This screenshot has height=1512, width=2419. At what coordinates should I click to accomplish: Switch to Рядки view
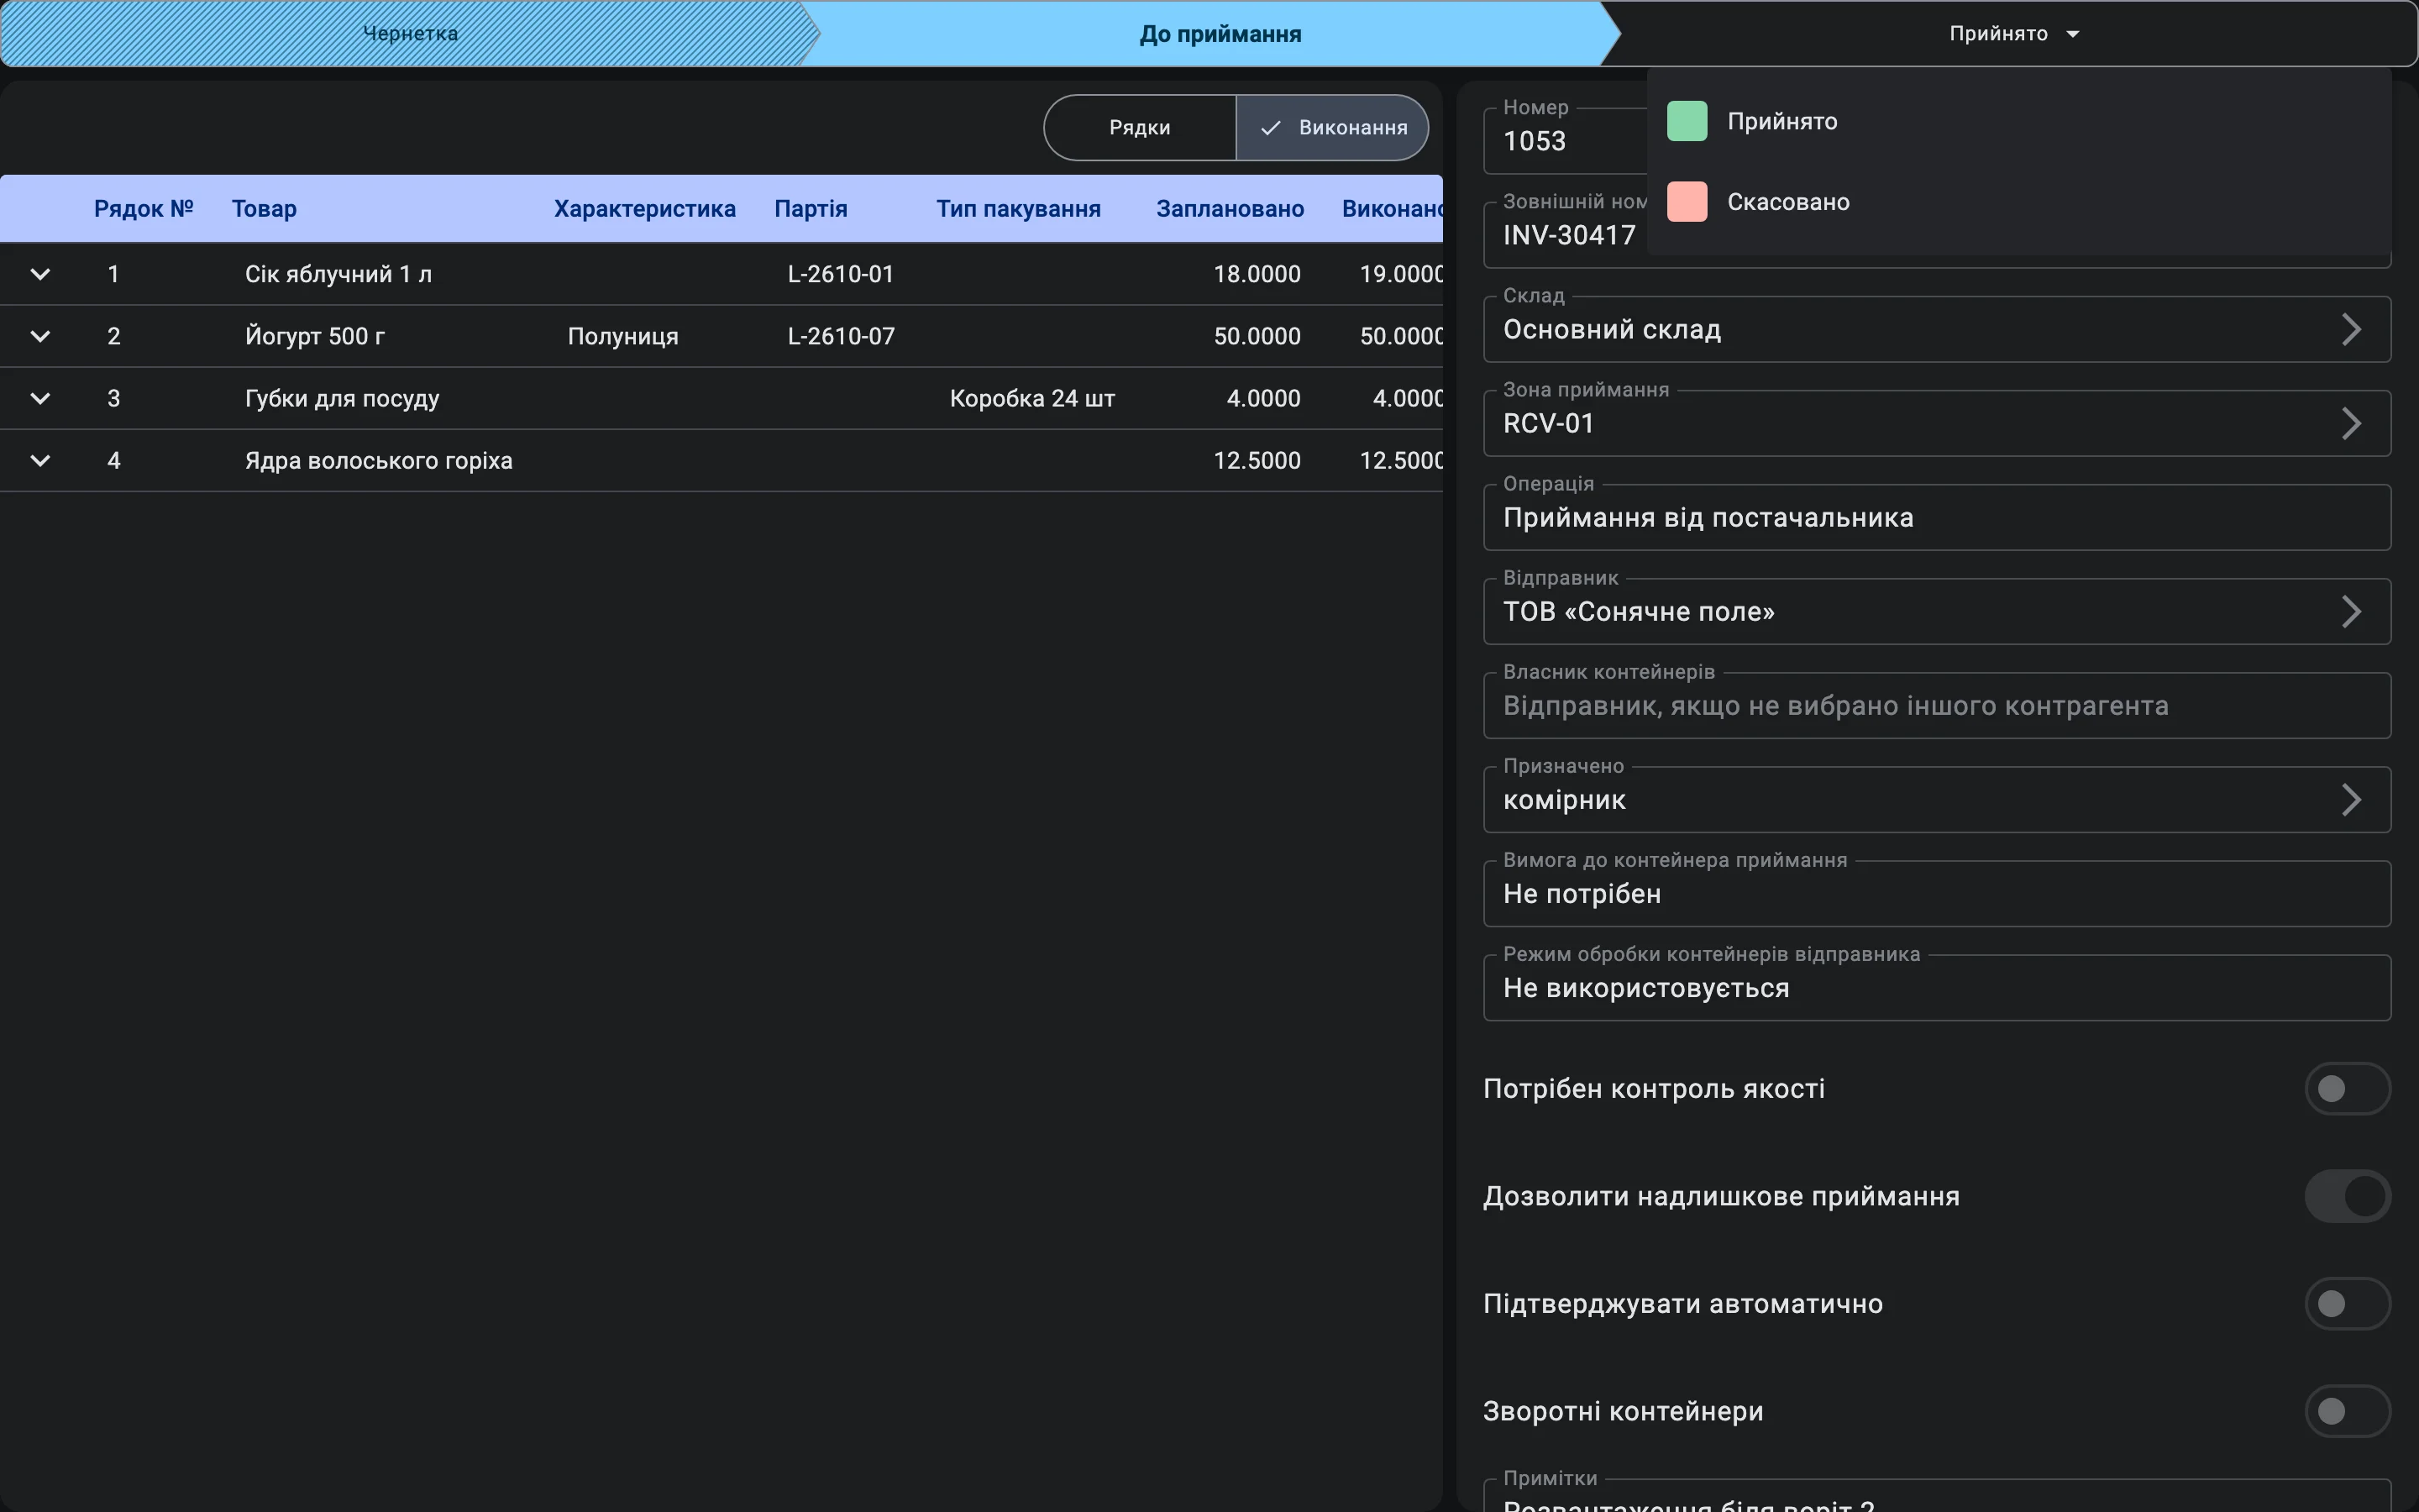tap(1140, 128)
